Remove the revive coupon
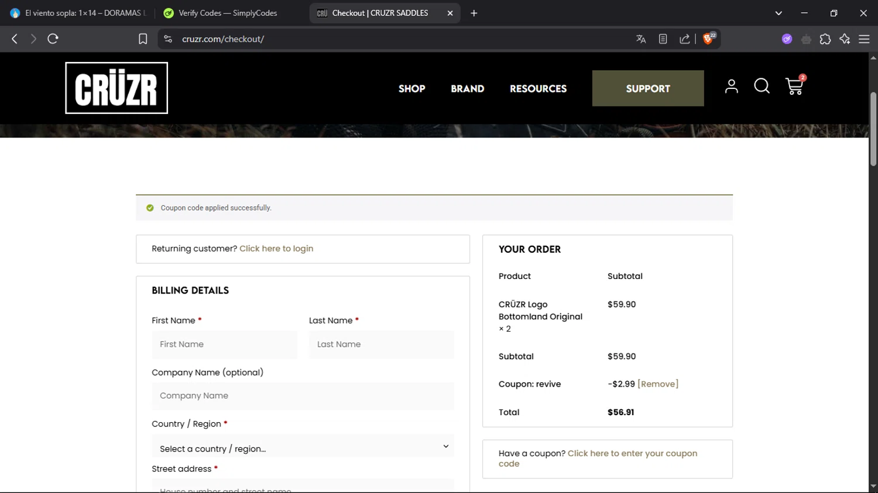 click(x=658, y=384)
